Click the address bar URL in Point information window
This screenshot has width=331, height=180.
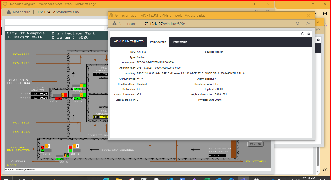point(164,24)
